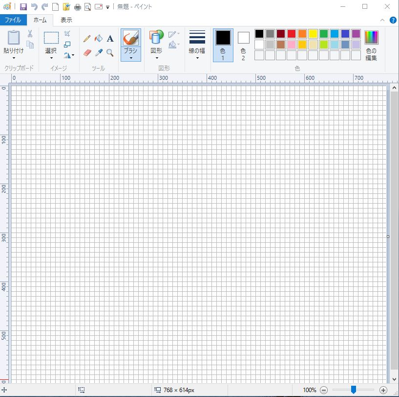Pick the yellow color swatch
399x397 pixels.
pyautogui.click(x=313, y=34)
